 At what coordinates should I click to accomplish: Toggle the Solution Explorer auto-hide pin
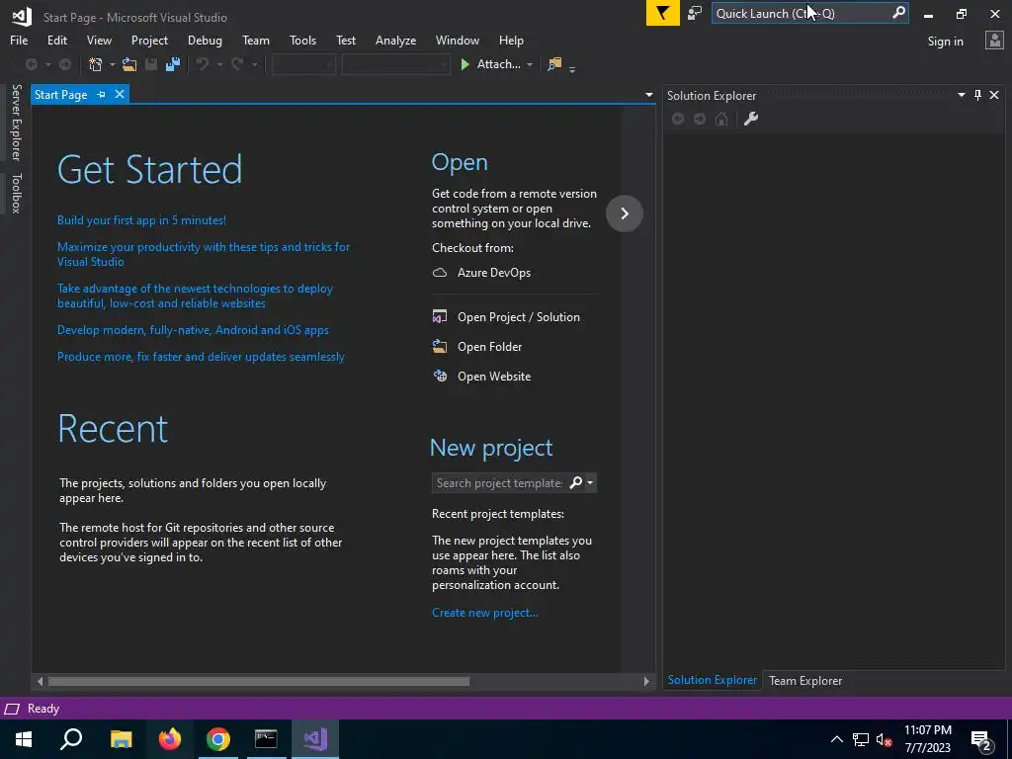pyautogui.click(x=977, y=95)
